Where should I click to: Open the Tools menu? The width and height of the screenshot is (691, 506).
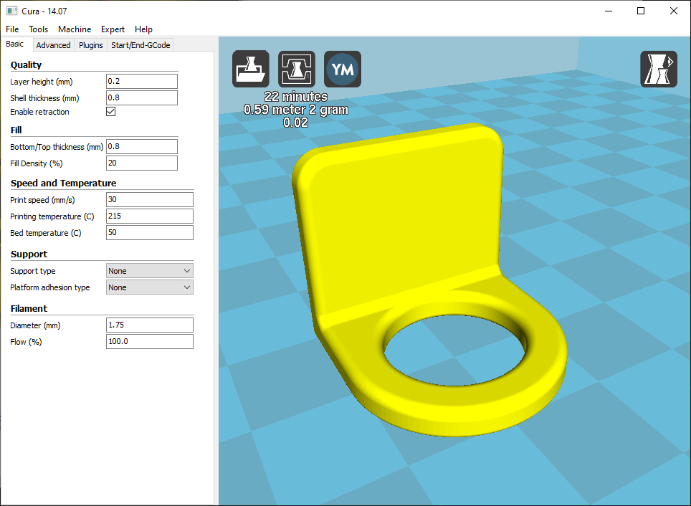38,29
